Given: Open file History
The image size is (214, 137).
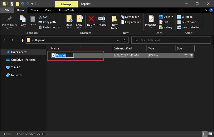Looking at the screenshot, I should click(166, 27).
